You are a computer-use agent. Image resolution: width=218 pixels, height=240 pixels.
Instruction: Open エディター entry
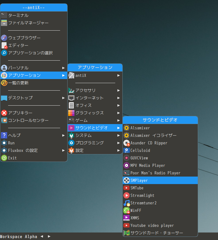pos(34,45)
